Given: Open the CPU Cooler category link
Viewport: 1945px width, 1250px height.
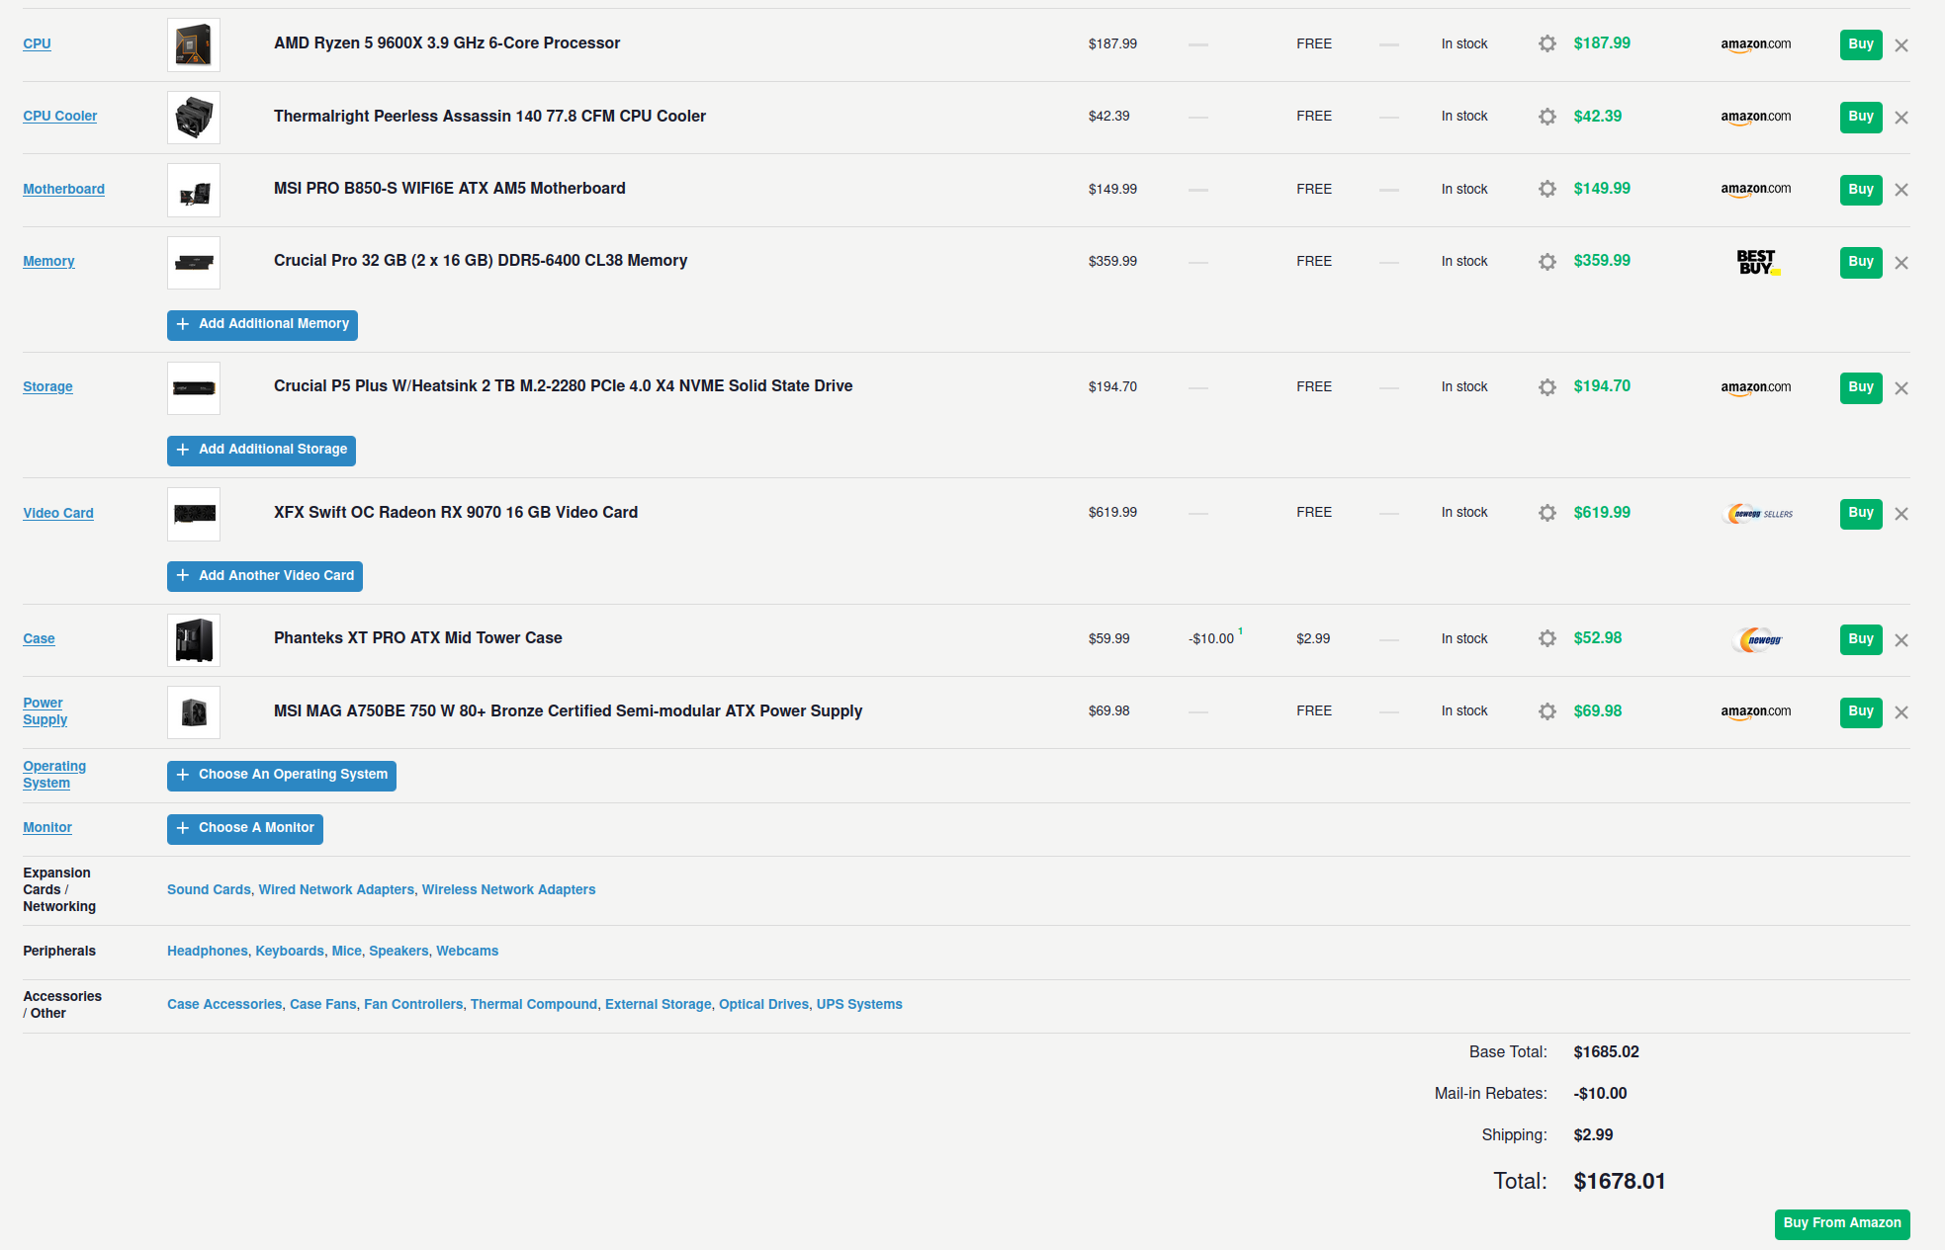Looking at the screenshot, I should 59,116.
